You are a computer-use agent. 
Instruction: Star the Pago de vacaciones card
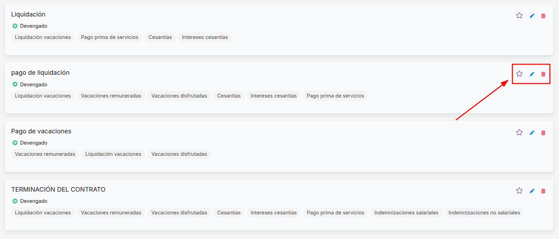tap(519, 132)
